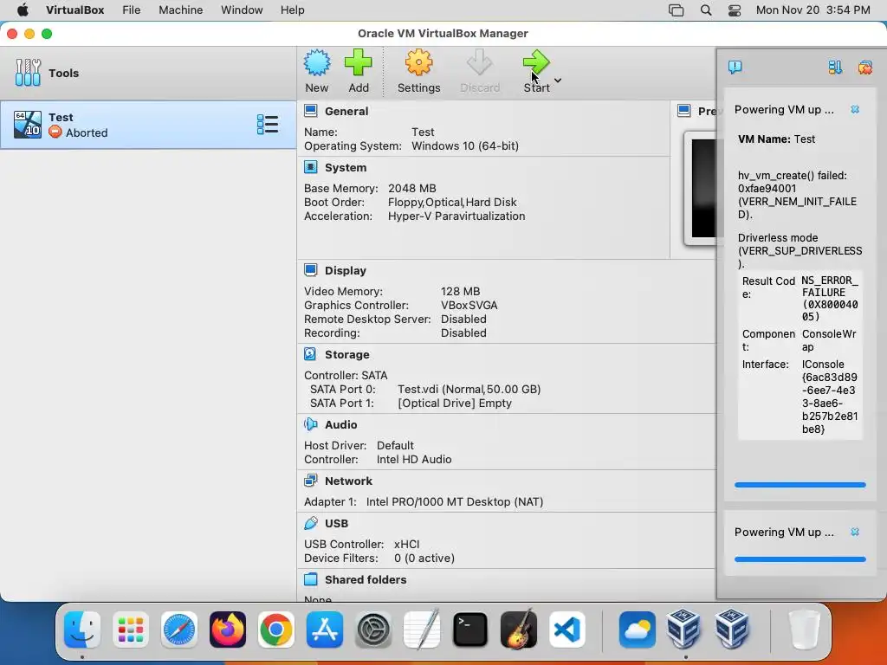Click the Audio speaker section icon
887x665 pixels.
(x=311, y=424)
